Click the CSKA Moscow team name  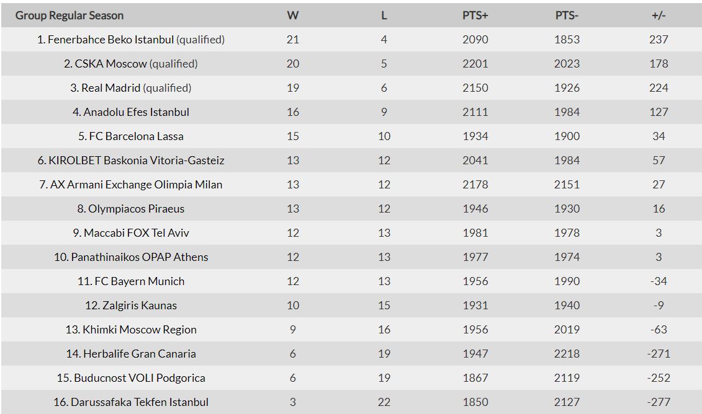point(111,64)
